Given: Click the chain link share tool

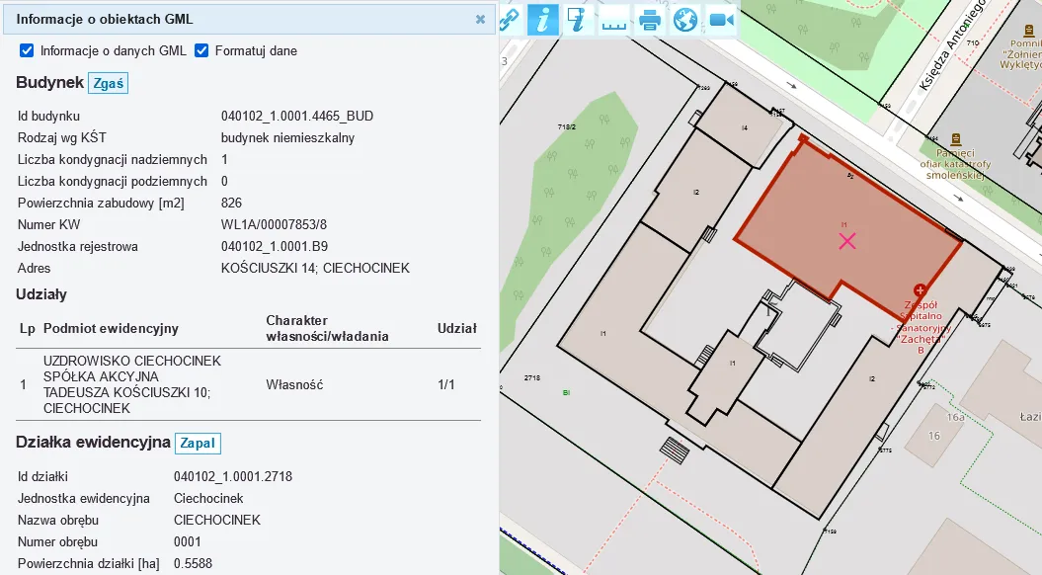Looking at the screenshot, I should coord(510,19).
